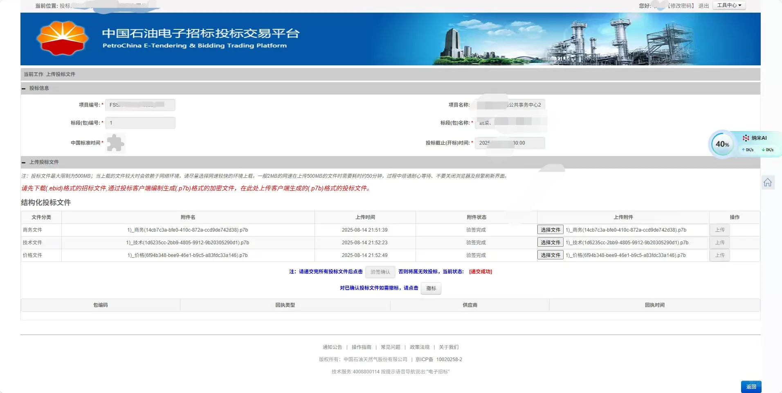Click 上传 in the 价格文件 row

pos(720,255)
